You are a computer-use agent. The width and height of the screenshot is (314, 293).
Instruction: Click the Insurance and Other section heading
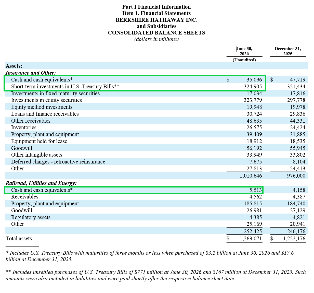pyautogui.click(x=31, y=73)
